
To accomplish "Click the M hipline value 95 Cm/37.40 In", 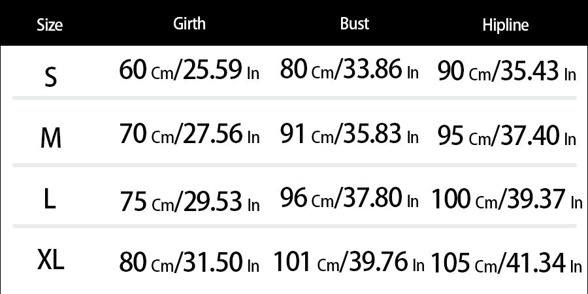I will (x=507, y=137).
